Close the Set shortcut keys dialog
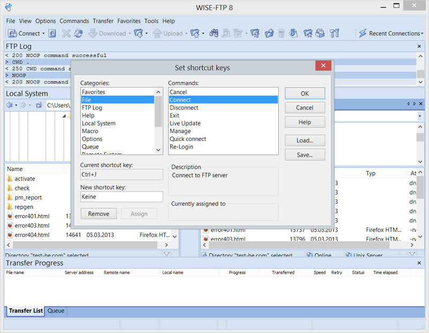429x333 pixels. (x=323, y=65)
